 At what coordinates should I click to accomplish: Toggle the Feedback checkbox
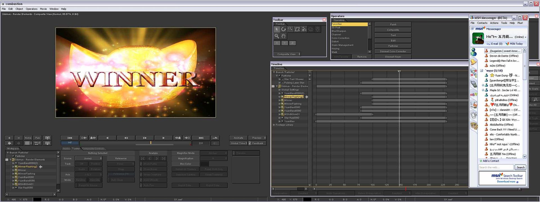pyautogui.click(x=249, y=143)
